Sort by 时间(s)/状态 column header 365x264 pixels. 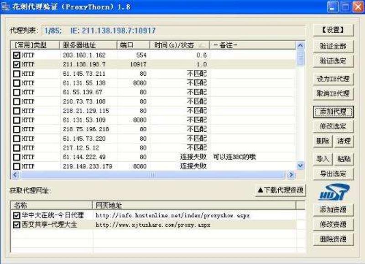pyautogui.click(x=180, y=45)
